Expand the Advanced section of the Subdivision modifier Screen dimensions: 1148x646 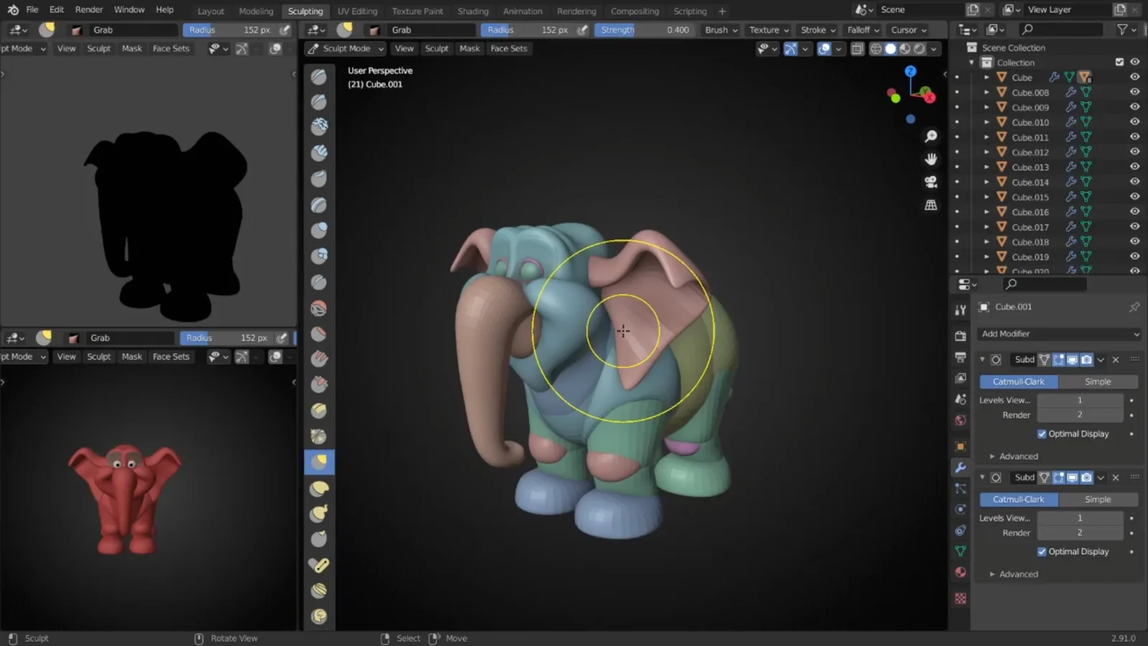1016,456
